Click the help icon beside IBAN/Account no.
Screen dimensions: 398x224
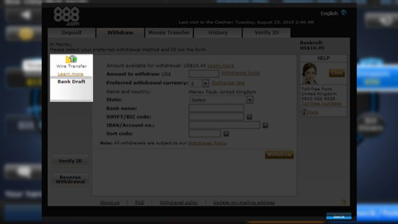coord(265,125)
